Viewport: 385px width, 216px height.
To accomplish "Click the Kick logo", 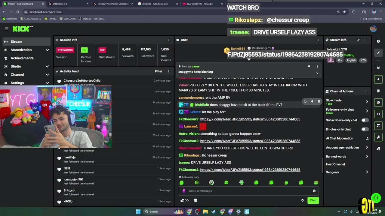I will pos(22,29).
